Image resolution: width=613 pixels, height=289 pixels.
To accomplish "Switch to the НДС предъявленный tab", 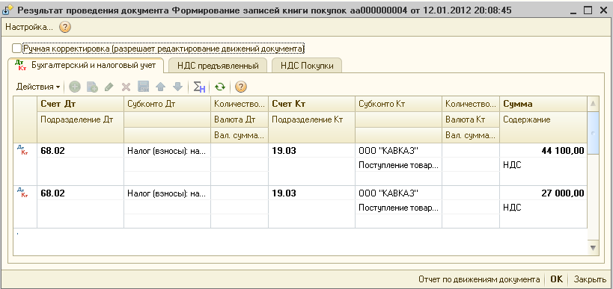I will (218, 66).
